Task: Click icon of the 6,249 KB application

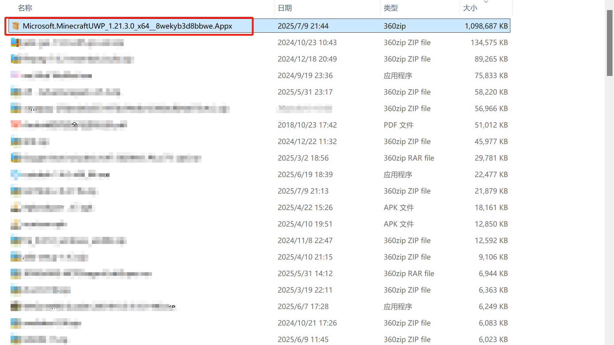Action: coord(16,306)
